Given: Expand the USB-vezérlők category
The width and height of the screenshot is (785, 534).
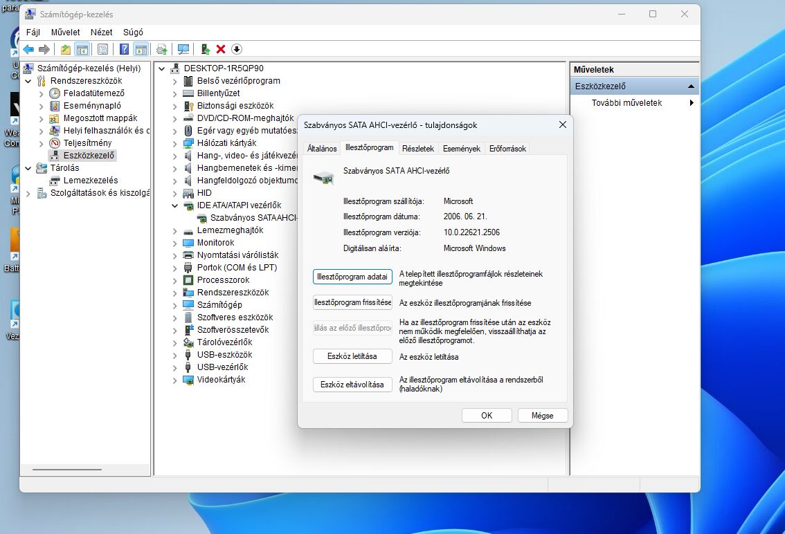Looking at the screenshot, I should (174, 367).
